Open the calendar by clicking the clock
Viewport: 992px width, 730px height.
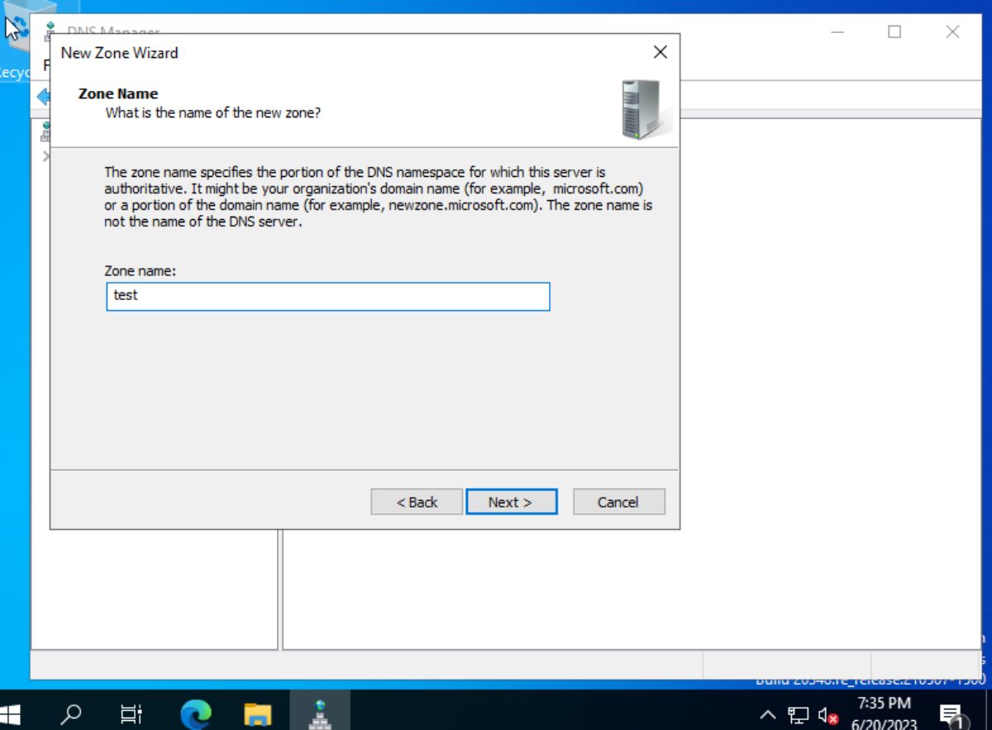tap(881, 711)
